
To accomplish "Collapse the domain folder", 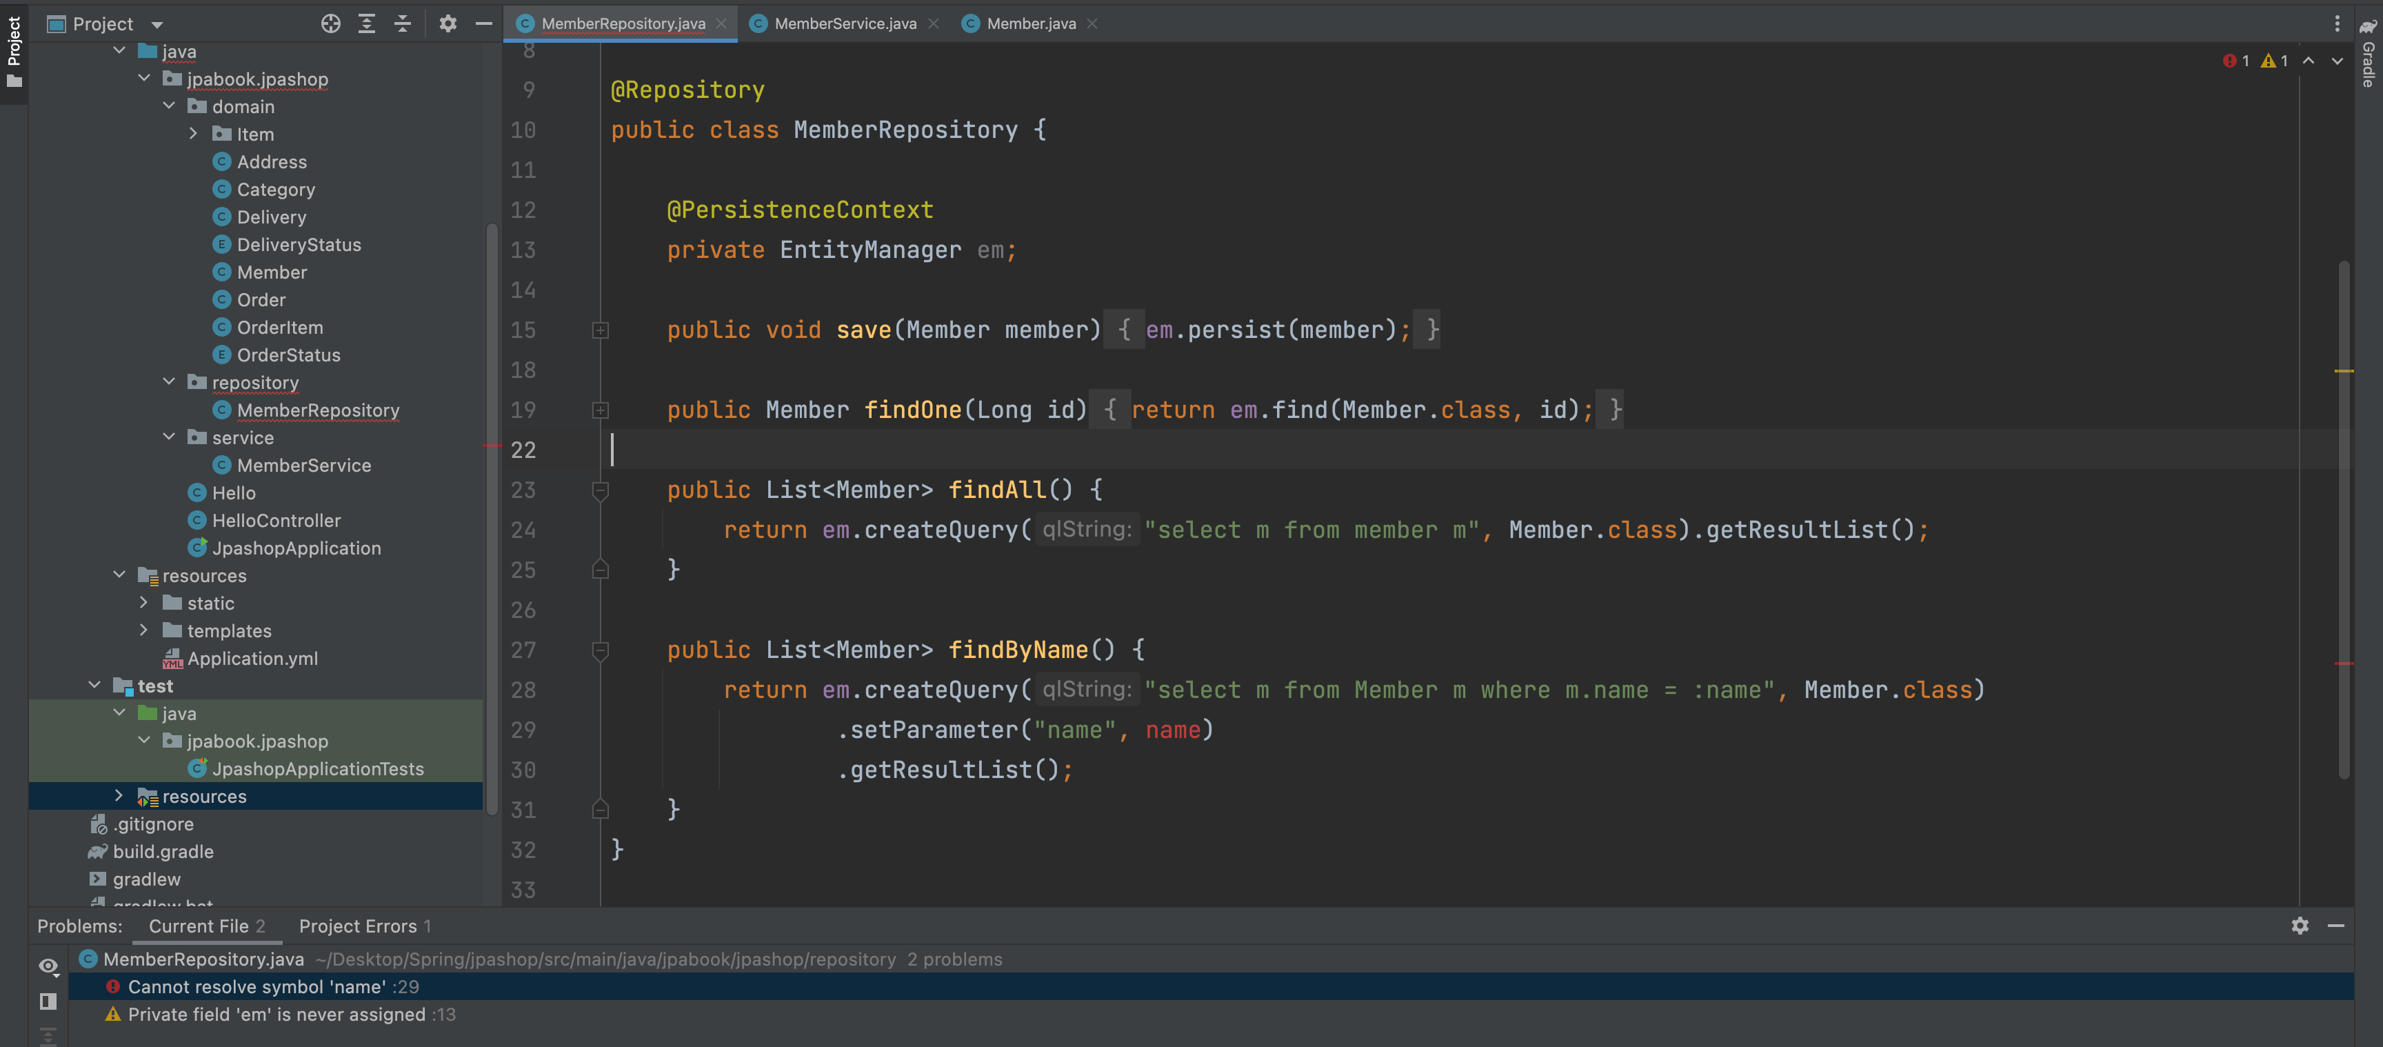I will point(170,106).
